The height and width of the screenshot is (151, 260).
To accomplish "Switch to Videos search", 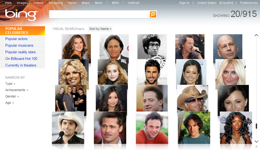I will pyautogui.click(x=38, y=3).
